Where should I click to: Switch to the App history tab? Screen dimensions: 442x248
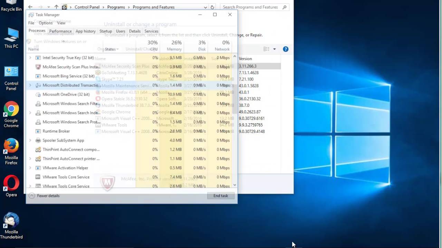coord(85,31)
